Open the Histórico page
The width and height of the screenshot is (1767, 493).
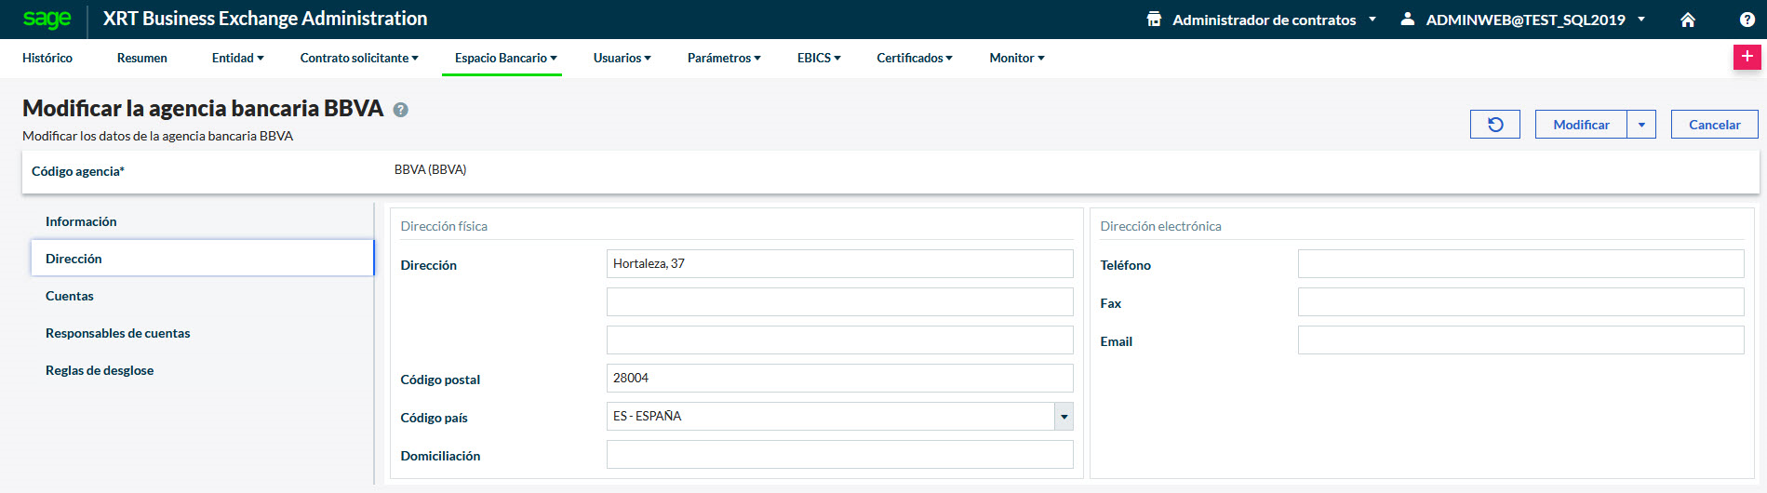tap(47, 58)
